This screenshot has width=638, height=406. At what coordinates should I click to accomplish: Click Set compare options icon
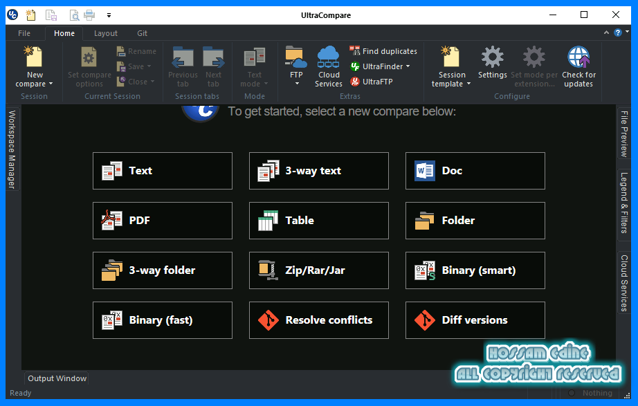pos(89,57)
